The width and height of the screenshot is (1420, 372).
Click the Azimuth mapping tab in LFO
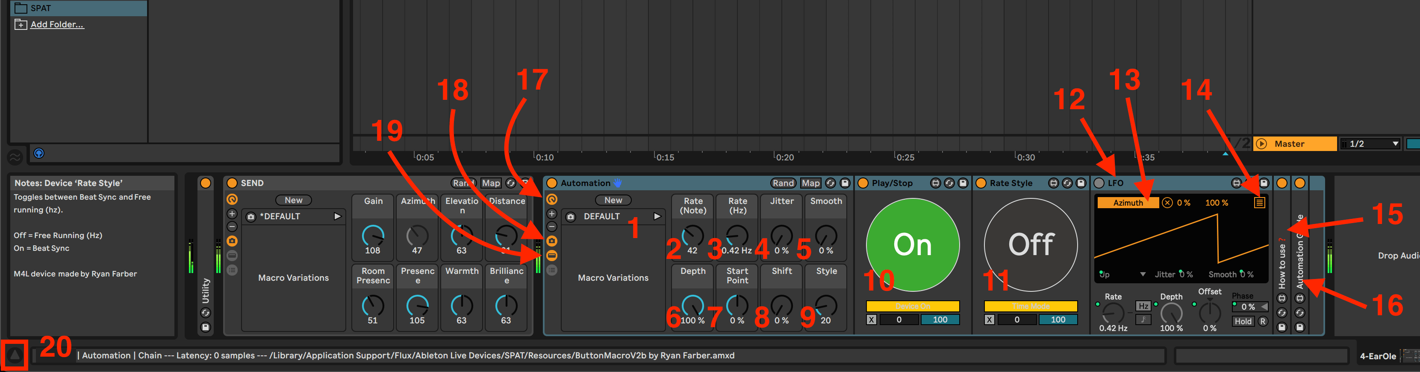pos(1128,203)
